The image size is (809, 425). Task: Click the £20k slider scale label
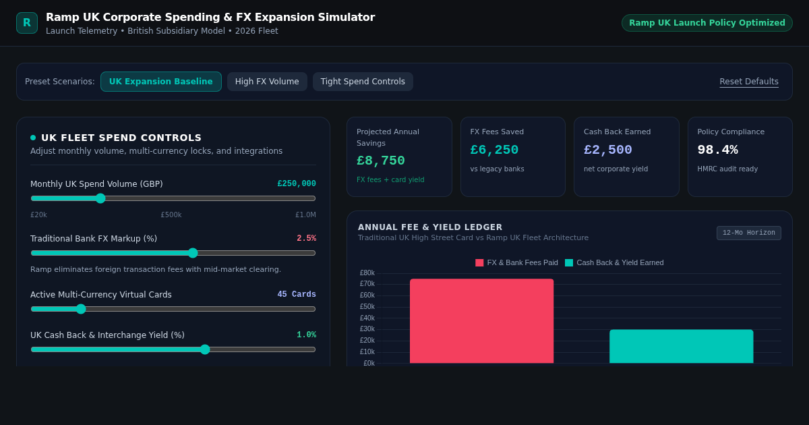click(38, 215)
